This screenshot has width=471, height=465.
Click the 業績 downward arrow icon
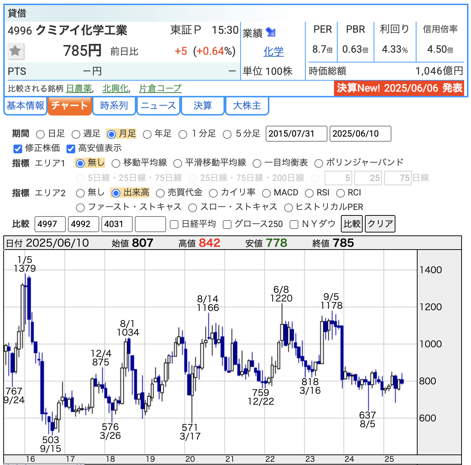271,32
